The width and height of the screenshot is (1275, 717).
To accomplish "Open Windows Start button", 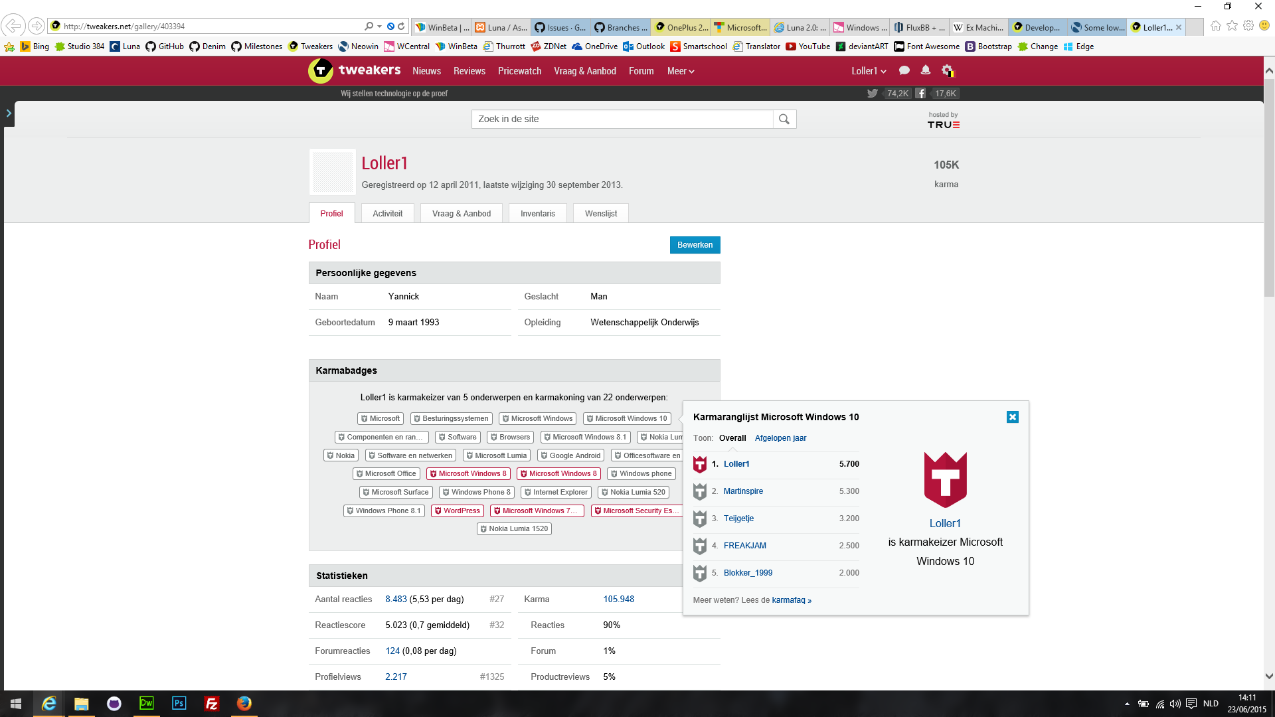I will point(16,704).
